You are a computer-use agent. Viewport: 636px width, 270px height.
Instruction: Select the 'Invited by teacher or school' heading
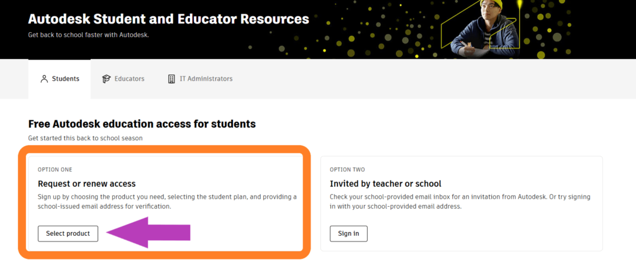point(385,184)
